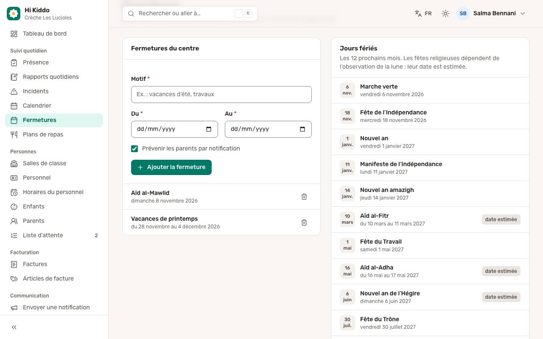The width and height of the screenshot is (543, 339).
Task: Click the SB user avatar
Action: [x=463, y=14]
